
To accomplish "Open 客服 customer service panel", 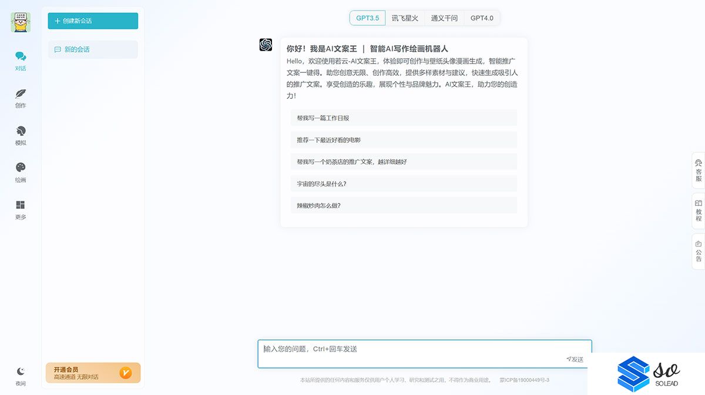I will [x=699, y=170].
